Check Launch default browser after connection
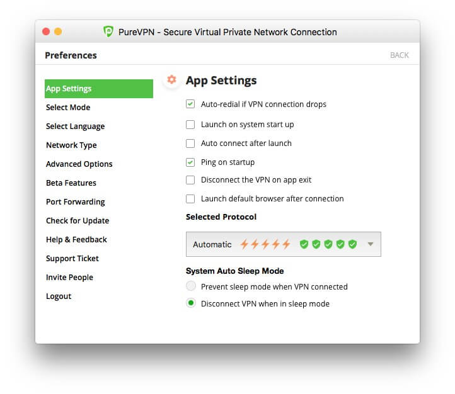 [190, 199]
